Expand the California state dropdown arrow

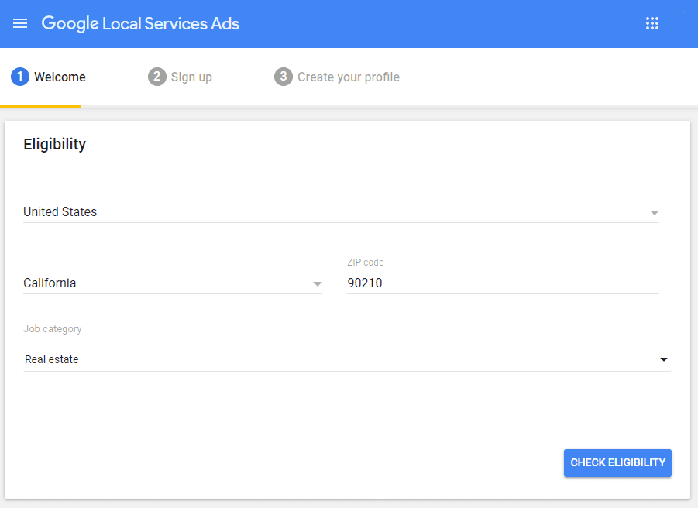(317, 283)
